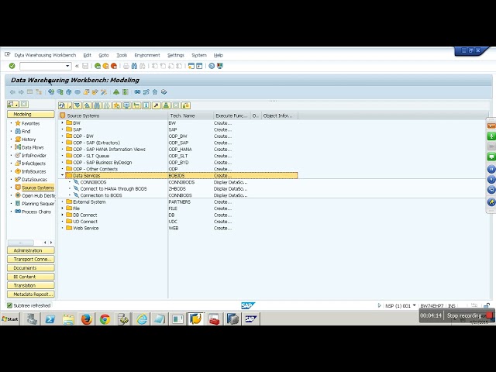Click the red Cancel round icon
496x372 pixels.
114,66
